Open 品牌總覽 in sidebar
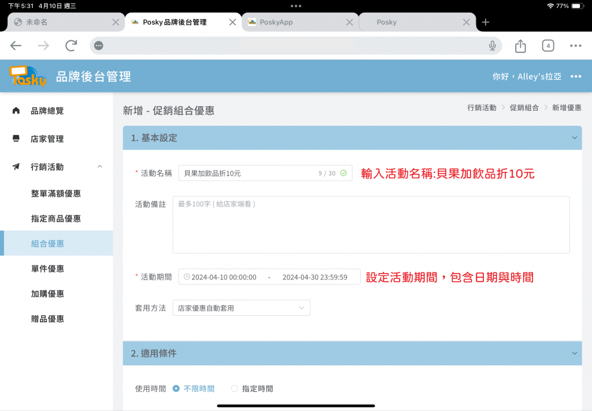Image resolution: width=592 pixels, height=411 pixels. point(47,110)
